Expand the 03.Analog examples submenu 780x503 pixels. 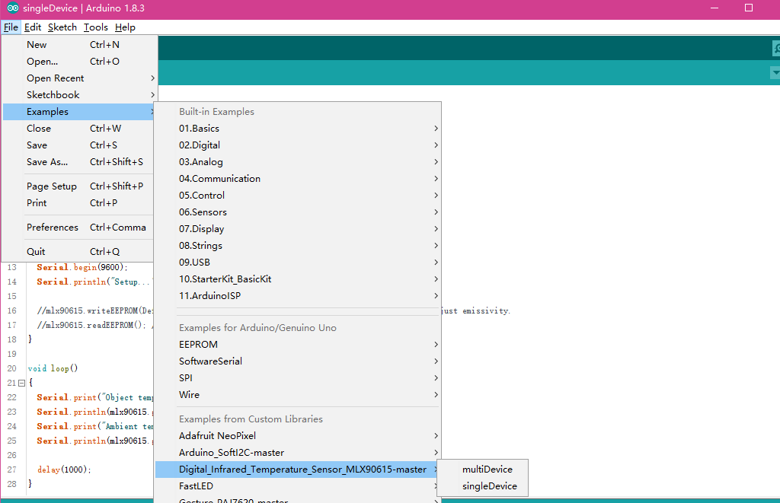click(298, 162)
